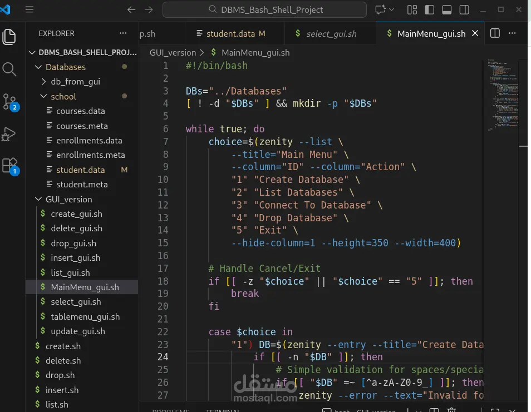Toggle the secondary side bar
This screenshot has width=531, height=412.
[x=464, y=9]
